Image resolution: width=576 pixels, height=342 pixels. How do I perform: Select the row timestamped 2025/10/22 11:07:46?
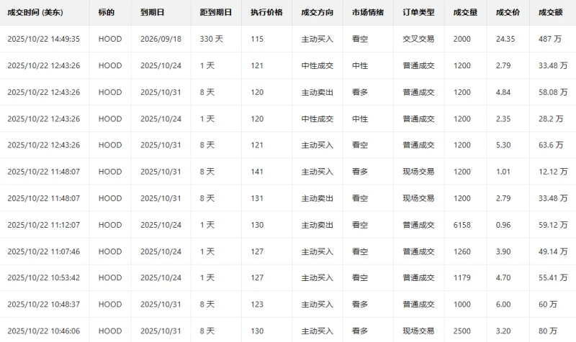(43, 251)
